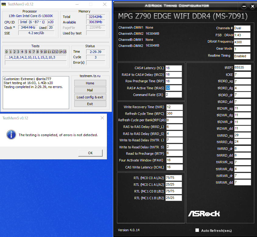Image resolution: width=257 pixels, height=237 pixels.
Task: Close the ASRock Timing Configurator window
Action: [x=252, y=6]
